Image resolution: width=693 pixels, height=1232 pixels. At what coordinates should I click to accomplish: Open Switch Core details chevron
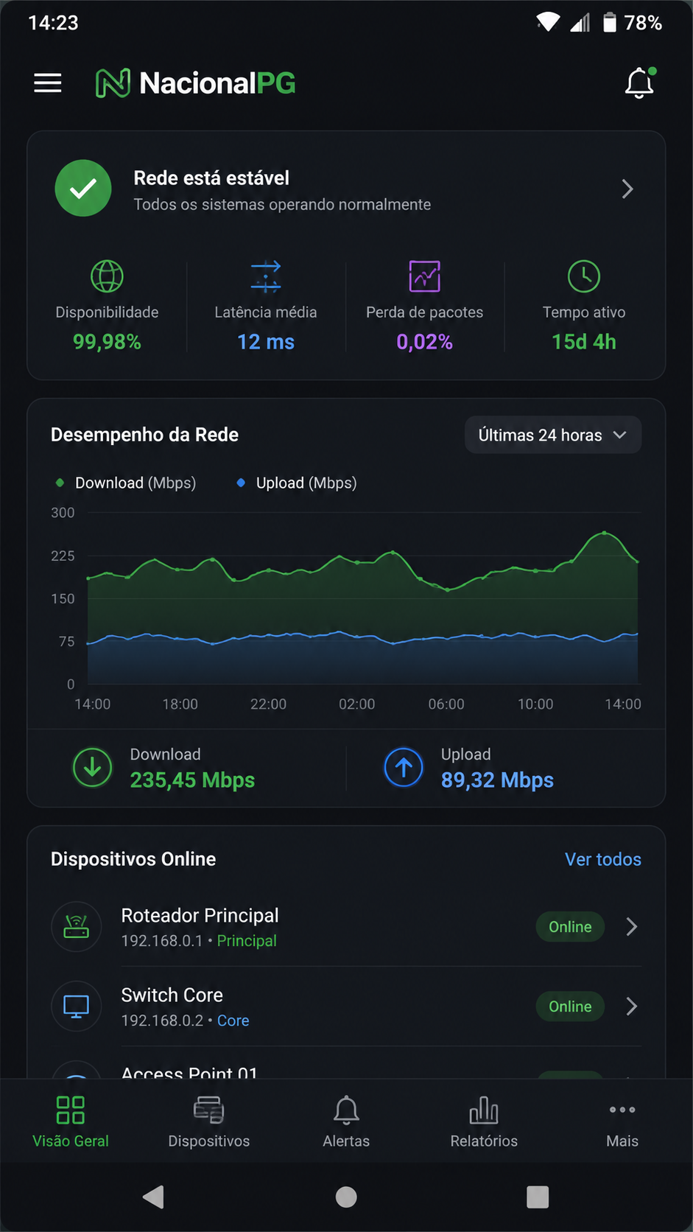632,1007
